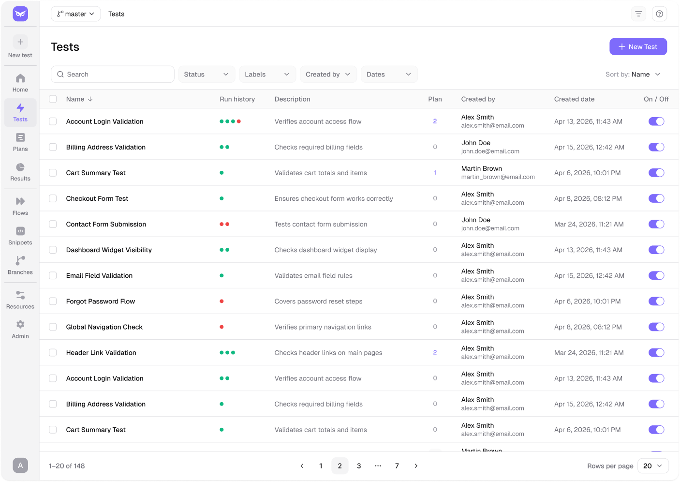Click the plus New test sidebar icon
Screen dimensions: 680x482
[20, 42]
